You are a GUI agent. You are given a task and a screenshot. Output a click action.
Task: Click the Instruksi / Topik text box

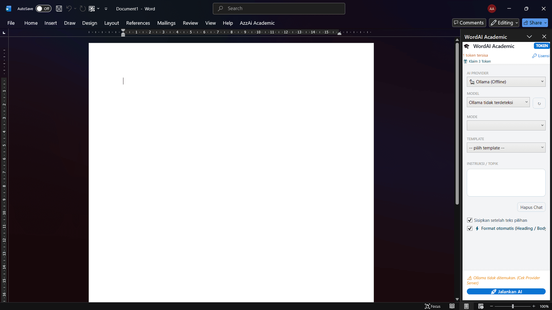pos(506,183)
